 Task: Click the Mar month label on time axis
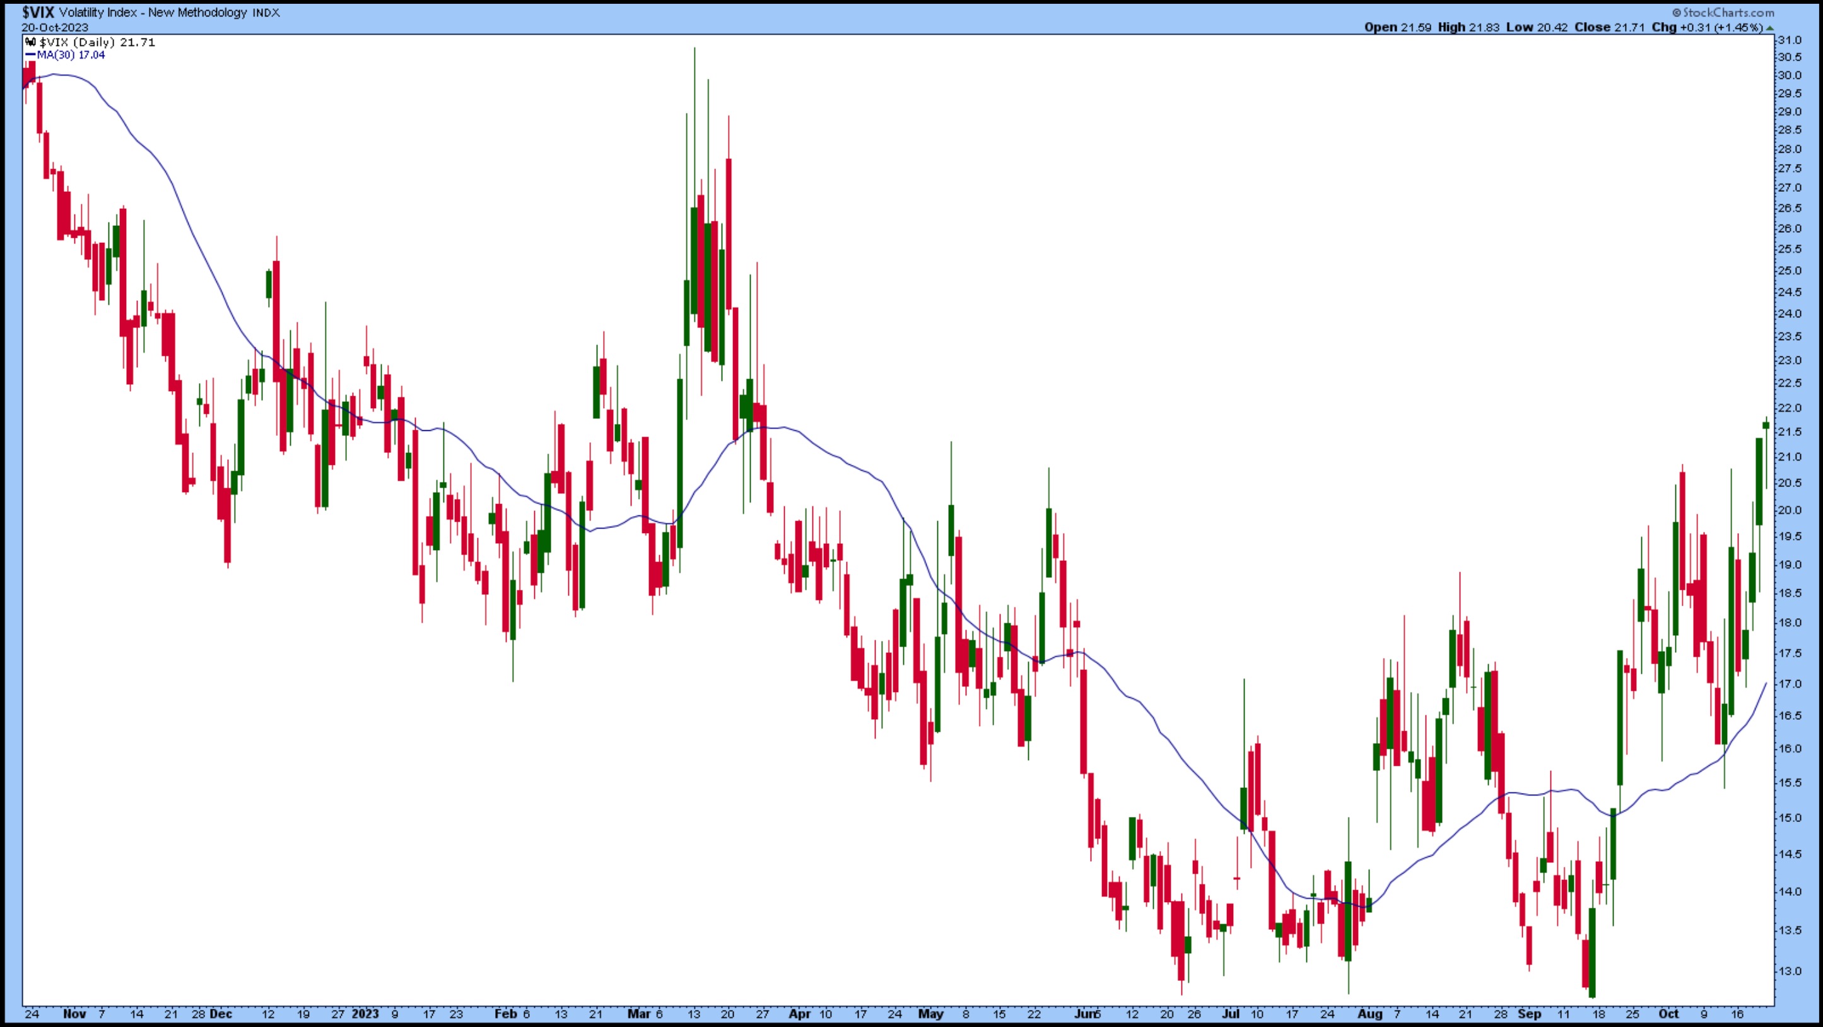[x=638, y=1014]
